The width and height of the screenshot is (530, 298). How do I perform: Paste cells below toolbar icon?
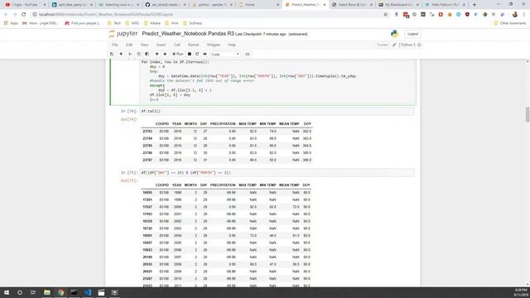tap(147, 54)
